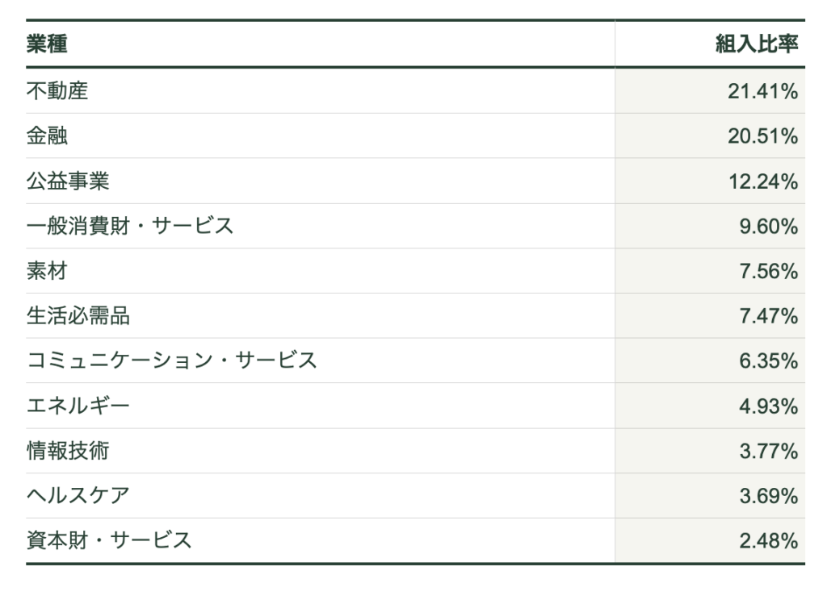Select the 不動産 row label
The width and height of the screenshot is (827, 600).
coord(57,91)
